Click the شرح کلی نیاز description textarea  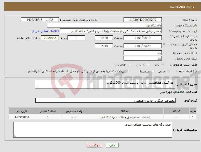105,84
